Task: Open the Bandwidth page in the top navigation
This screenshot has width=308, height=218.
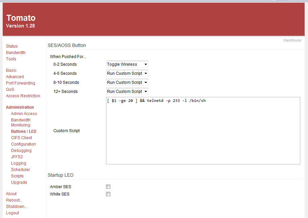Action: coord(16,52)
